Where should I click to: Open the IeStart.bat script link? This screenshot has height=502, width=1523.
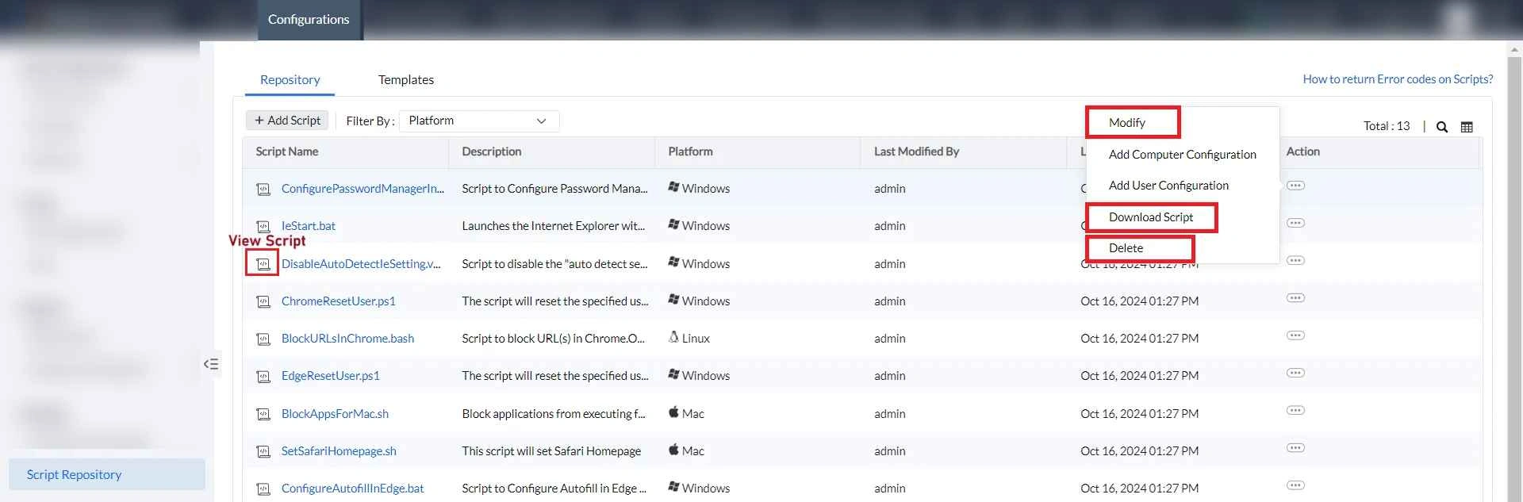point(309,226)
